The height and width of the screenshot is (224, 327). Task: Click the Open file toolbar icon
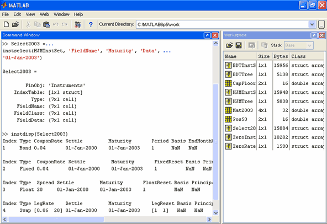[15, 24]
